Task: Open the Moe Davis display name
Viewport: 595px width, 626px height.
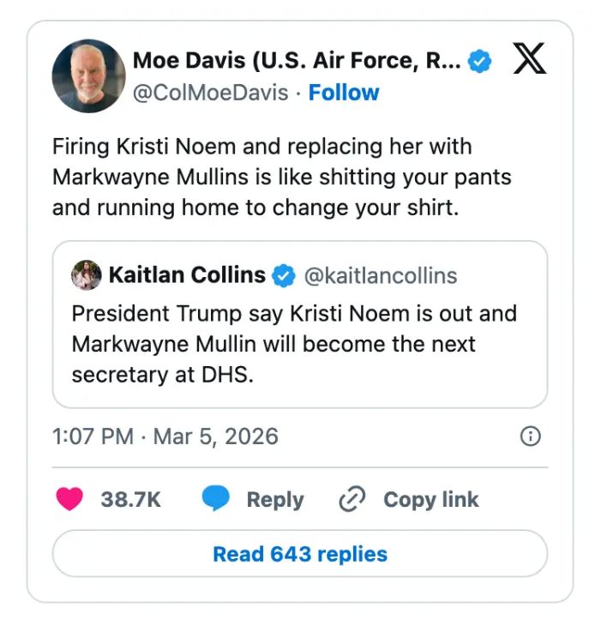Action: [297, 61]
